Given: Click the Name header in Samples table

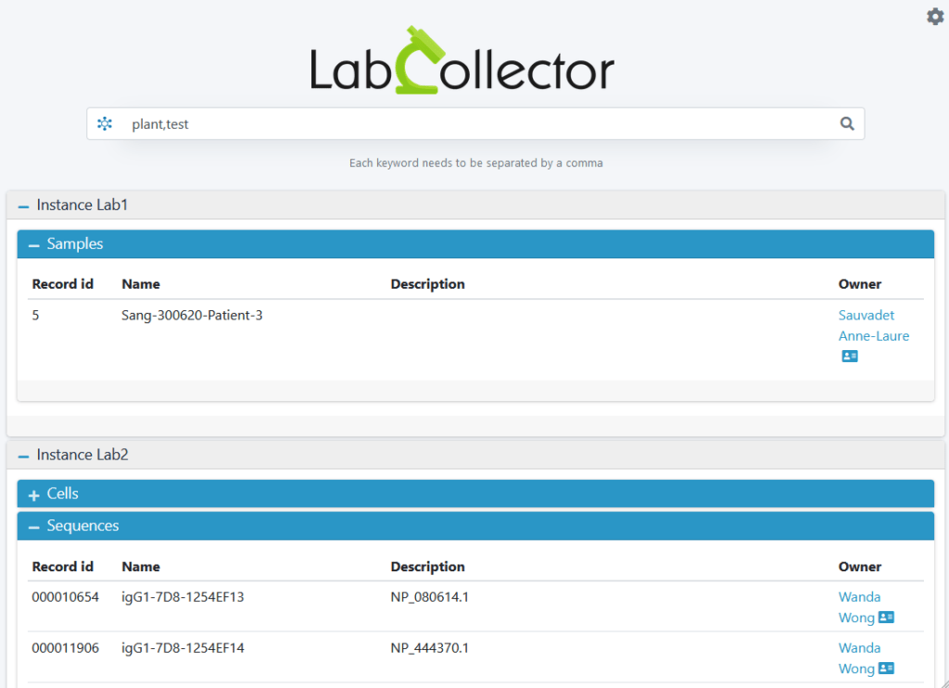Looking at the screenshot, I should point(141,284).
